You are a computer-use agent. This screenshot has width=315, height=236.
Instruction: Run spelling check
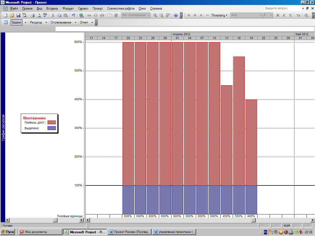click(x=45, y=15)
